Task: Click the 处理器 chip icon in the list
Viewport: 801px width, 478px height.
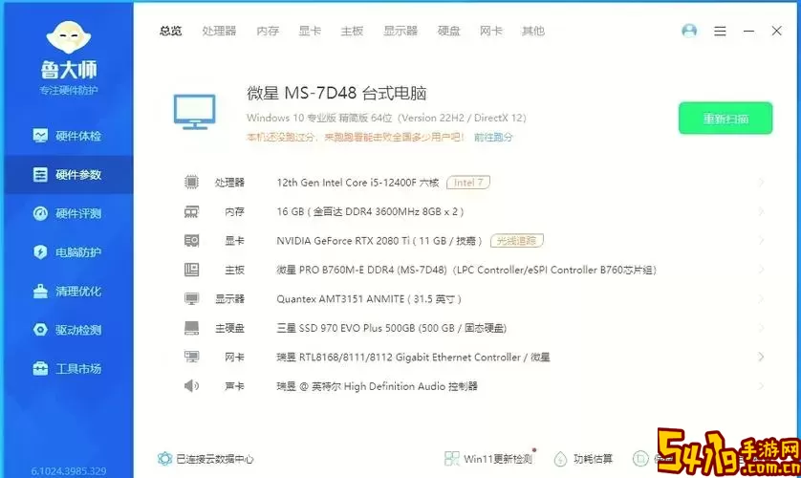Action: (x=191, y=182)
